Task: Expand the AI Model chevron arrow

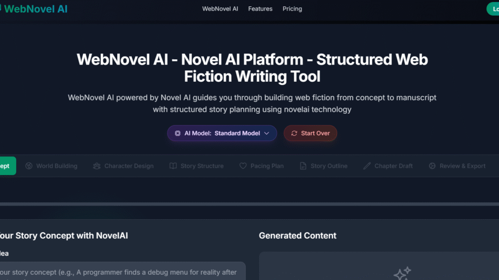Action: coord(266,133)
